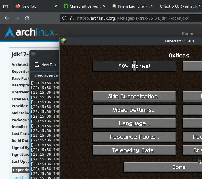Open Firefox recent browsing view icon
Image resolution: width=202 pixels, height=179 pixels.
pos(6,6)
